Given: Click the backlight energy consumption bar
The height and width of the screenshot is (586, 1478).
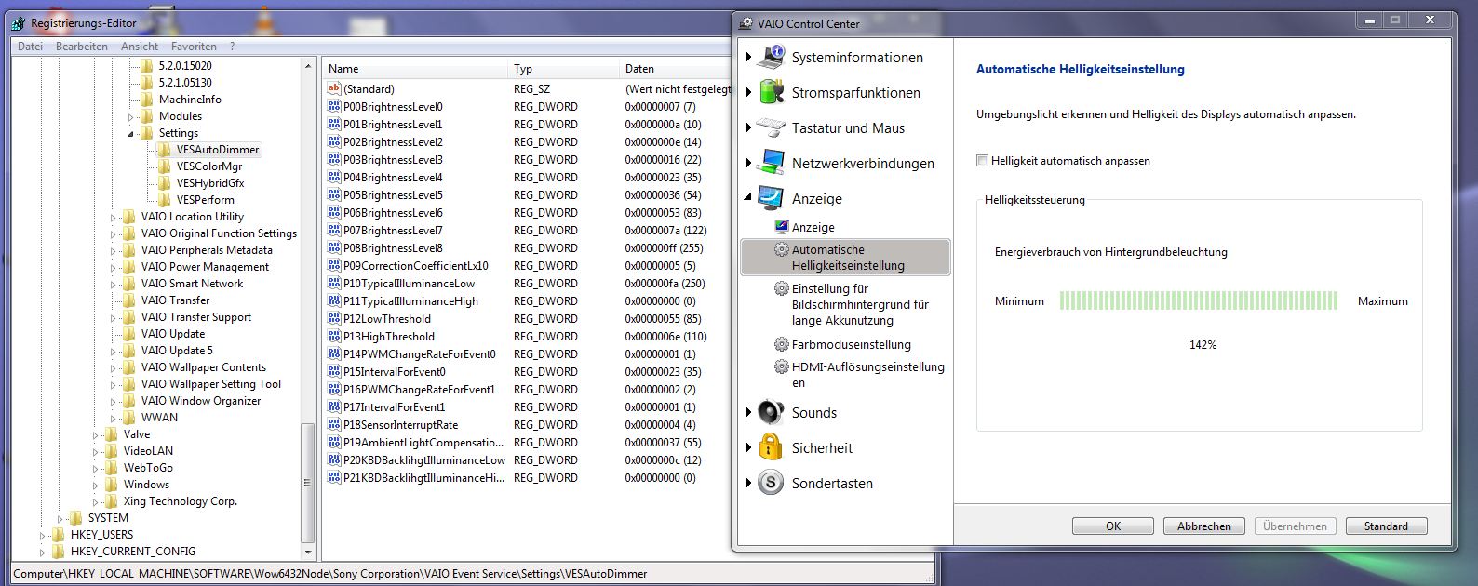Looking at the screenshot, I should [x=1198, y=300].
